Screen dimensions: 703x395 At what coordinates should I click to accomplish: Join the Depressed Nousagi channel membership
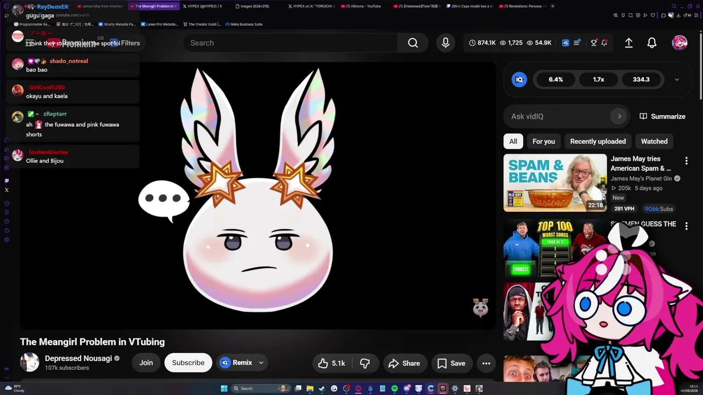(x=146, y=363)
